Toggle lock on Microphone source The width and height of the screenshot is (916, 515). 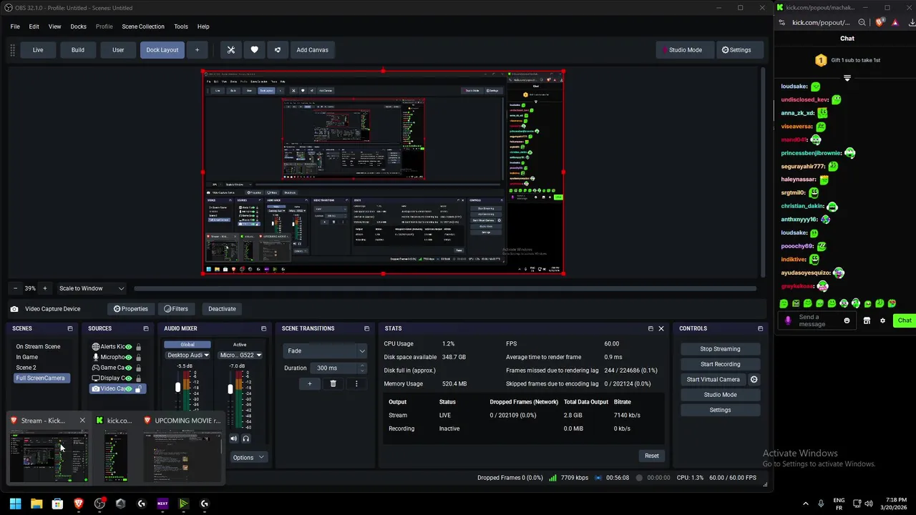[x=138, y=357]
